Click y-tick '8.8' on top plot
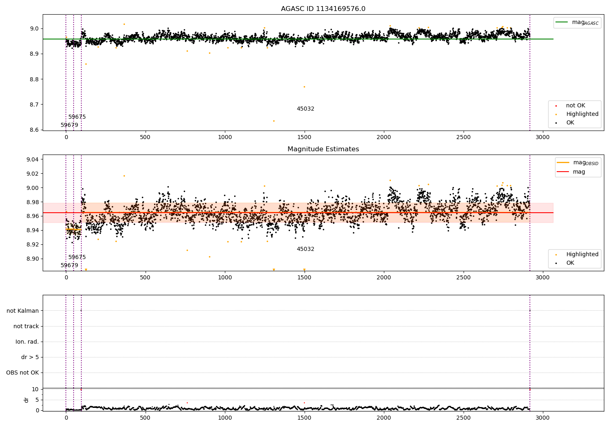The height and width of the screenshot is (427, 610). coord(35,79)
